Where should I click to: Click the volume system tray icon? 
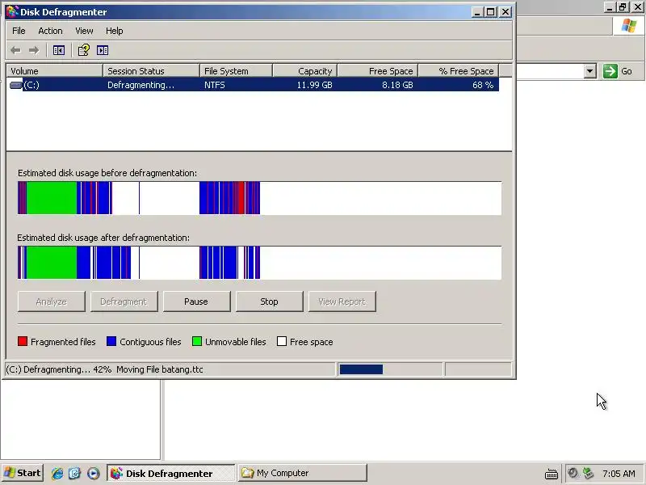(573, 473)
